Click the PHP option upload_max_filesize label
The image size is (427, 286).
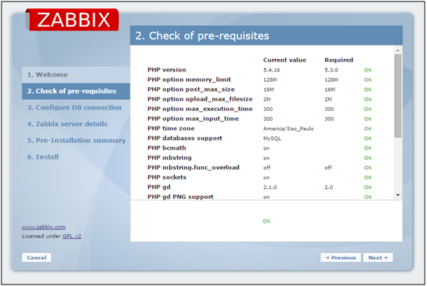(200, 99)
